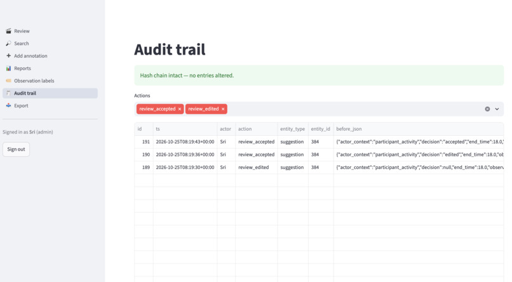Click the review_edited action cell in row 189
512x282 pixels.
click(257, 167)
